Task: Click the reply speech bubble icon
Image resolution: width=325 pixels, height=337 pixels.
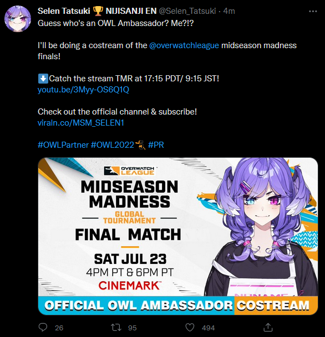Action: click(x=43, y=328)
